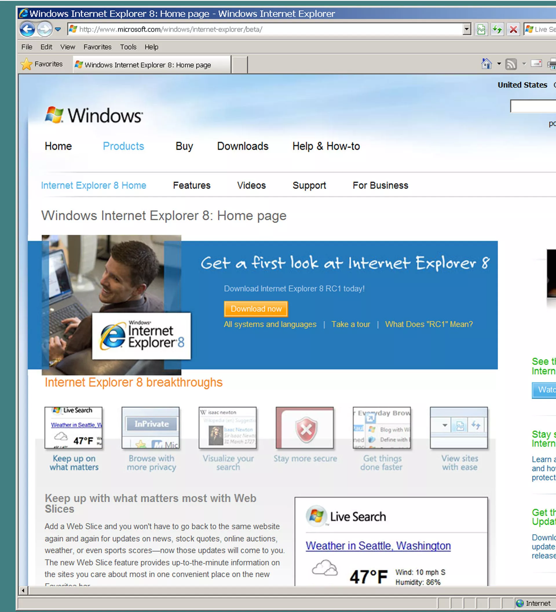Screen dimensions: 556x612
Task: Open a new blank tab
Action: 239,65
